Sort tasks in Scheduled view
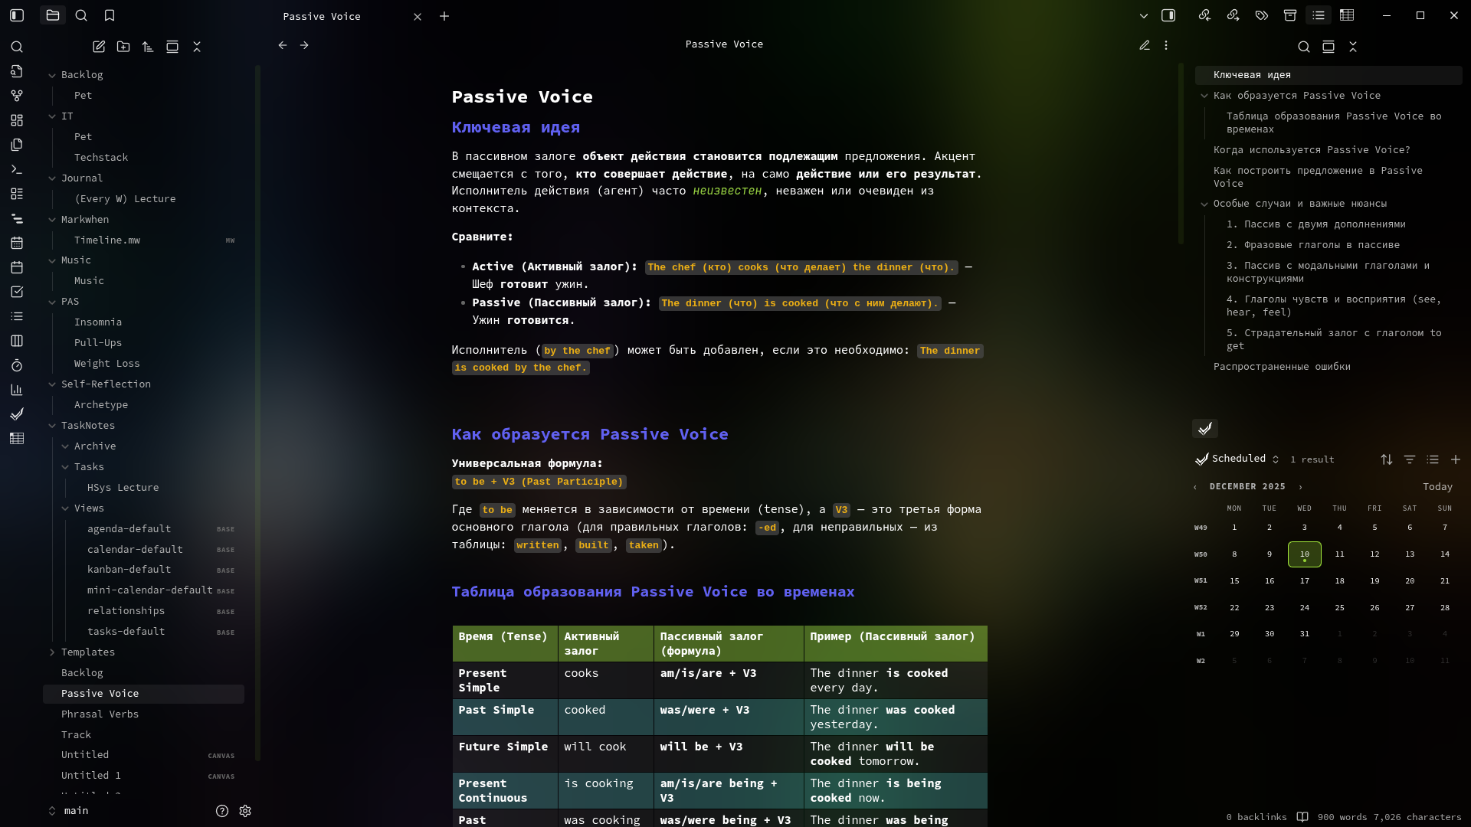 click(1387, 459)
